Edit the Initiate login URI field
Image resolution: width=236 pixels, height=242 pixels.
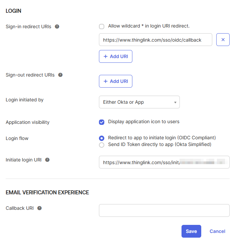click(x=164, y=162)
